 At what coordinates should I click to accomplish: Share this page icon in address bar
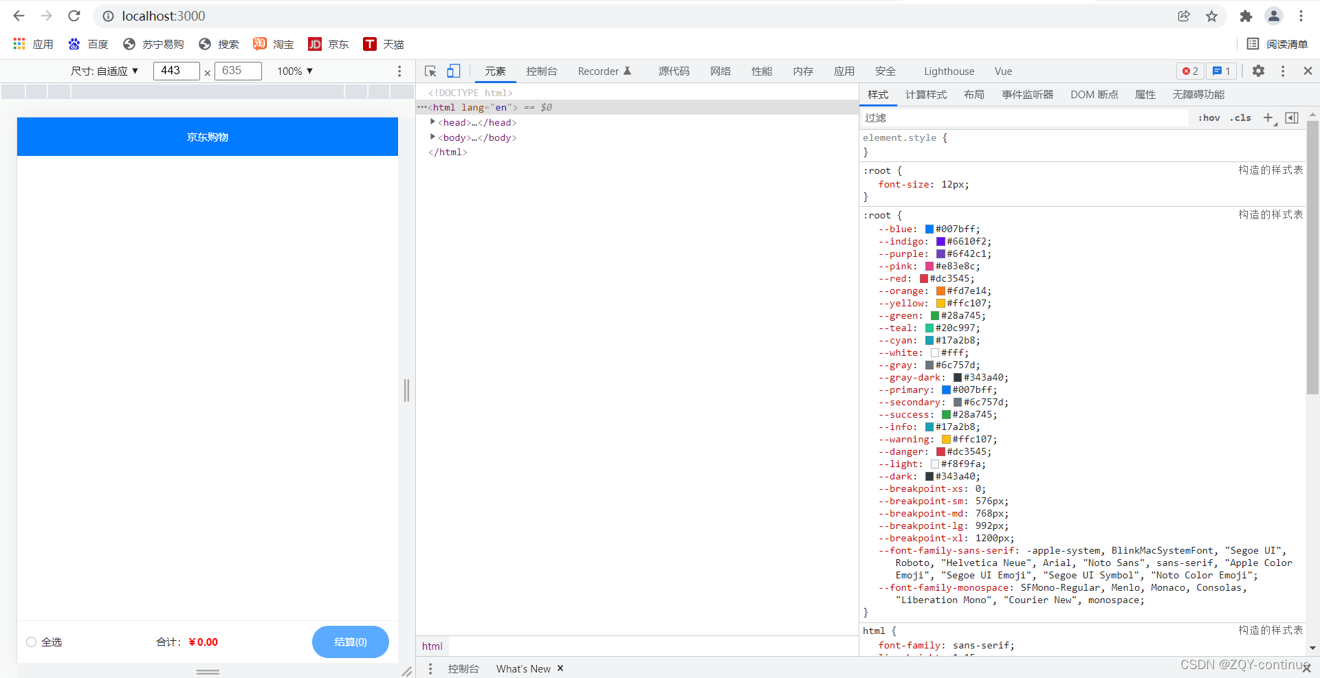(x=1183, y=16)
